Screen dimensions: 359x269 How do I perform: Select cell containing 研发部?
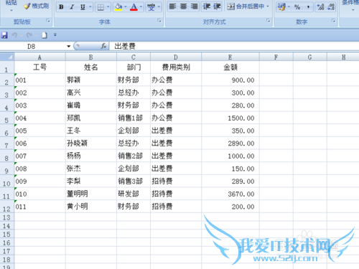click(134, 194)
